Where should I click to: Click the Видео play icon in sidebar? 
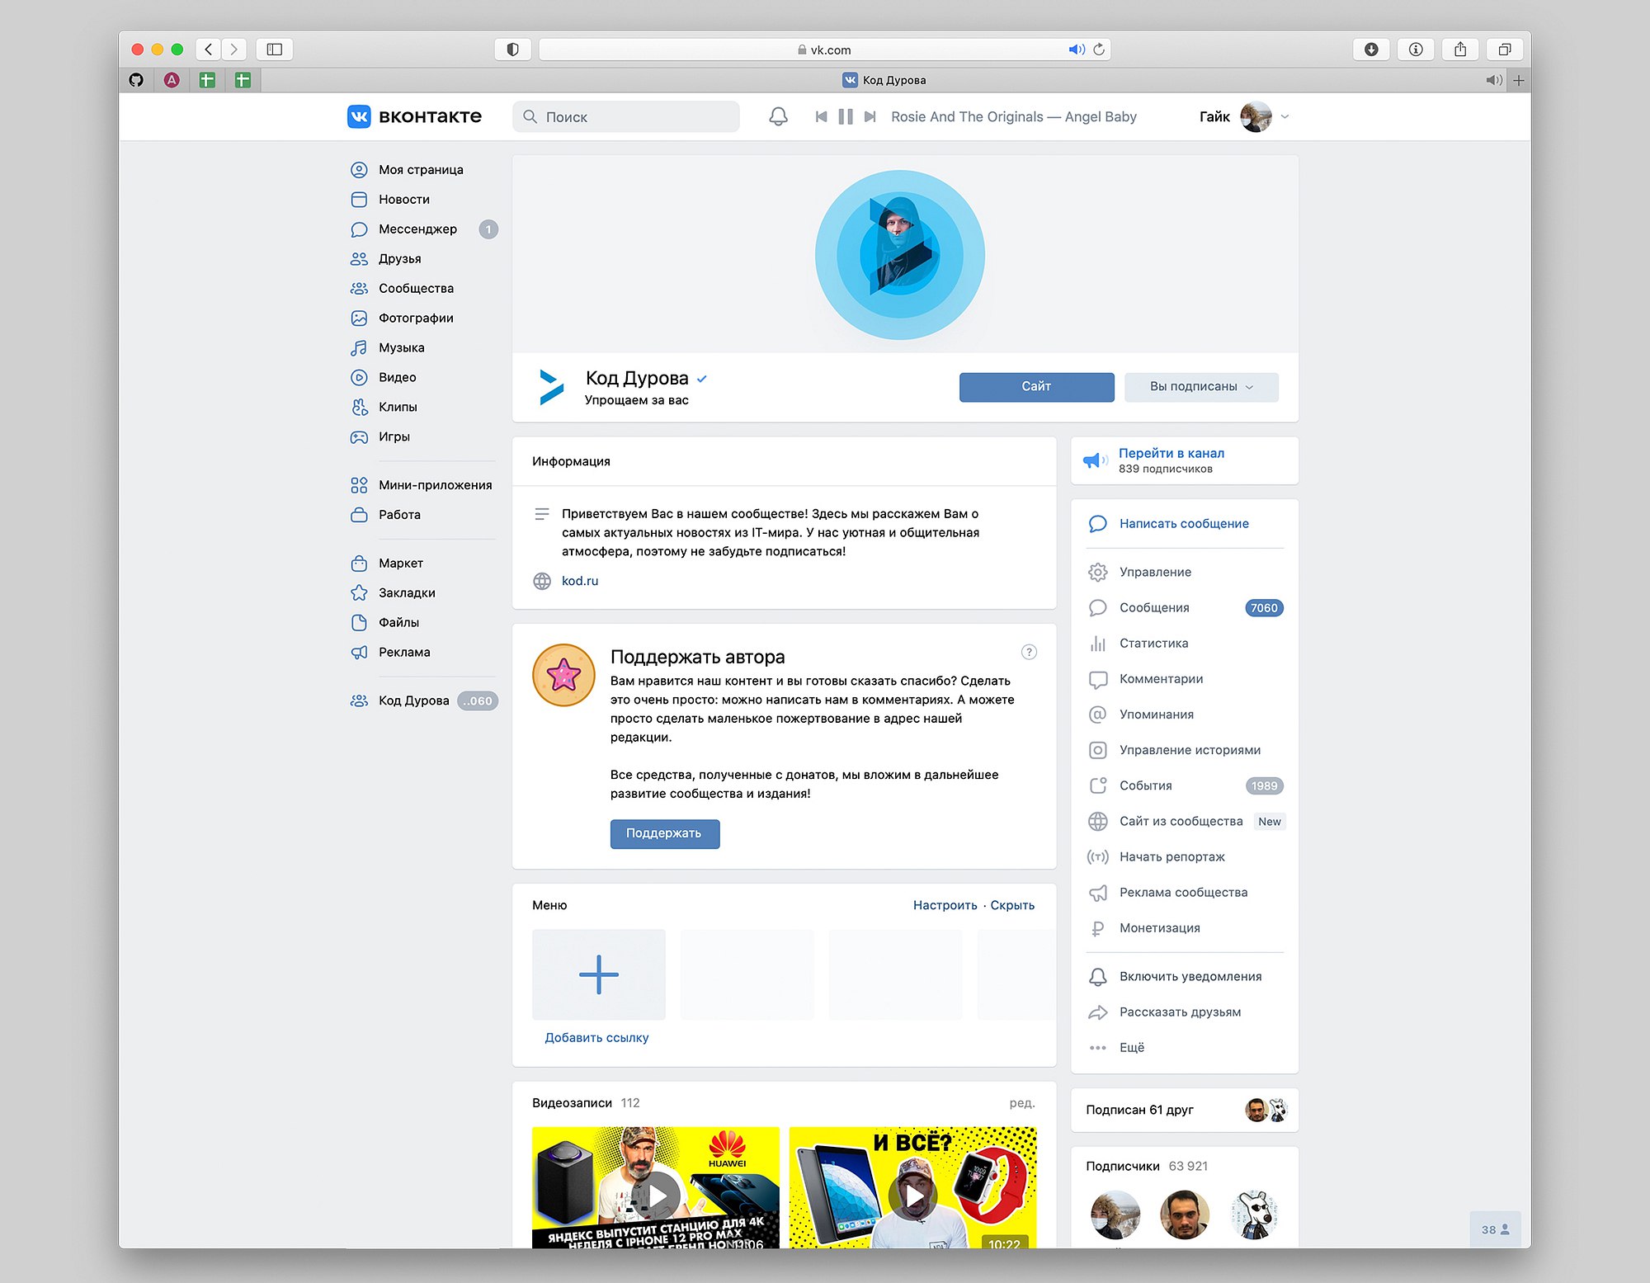point(359,378)
